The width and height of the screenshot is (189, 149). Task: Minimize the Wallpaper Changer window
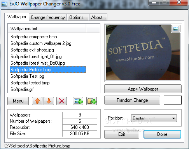(x=154, y=3)
